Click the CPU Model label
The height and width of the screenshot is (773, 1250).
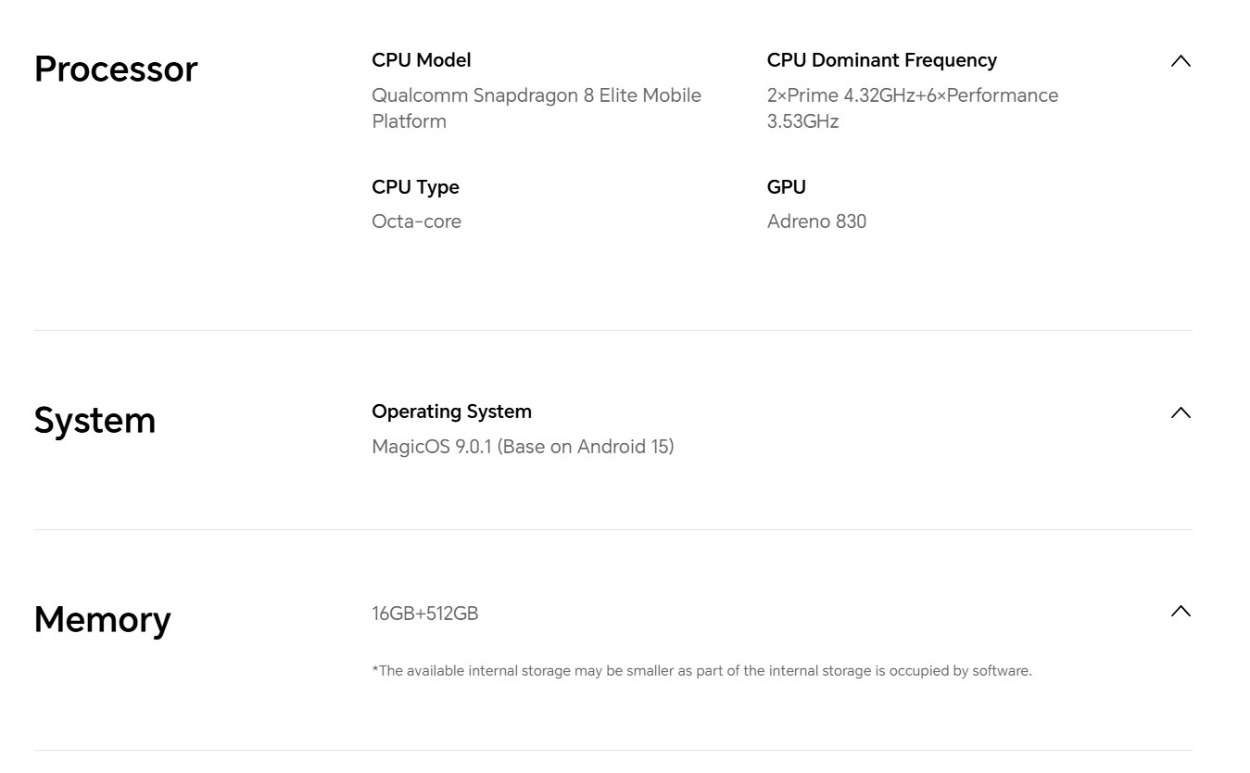click(x=421, y=60)
